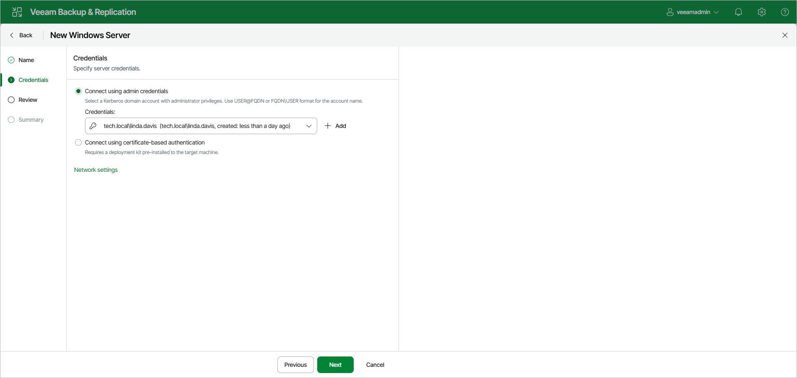The width and height of the screenshot is (797, 378).
Task: Click the veeamadmin username label
Action: click(693, 12)
